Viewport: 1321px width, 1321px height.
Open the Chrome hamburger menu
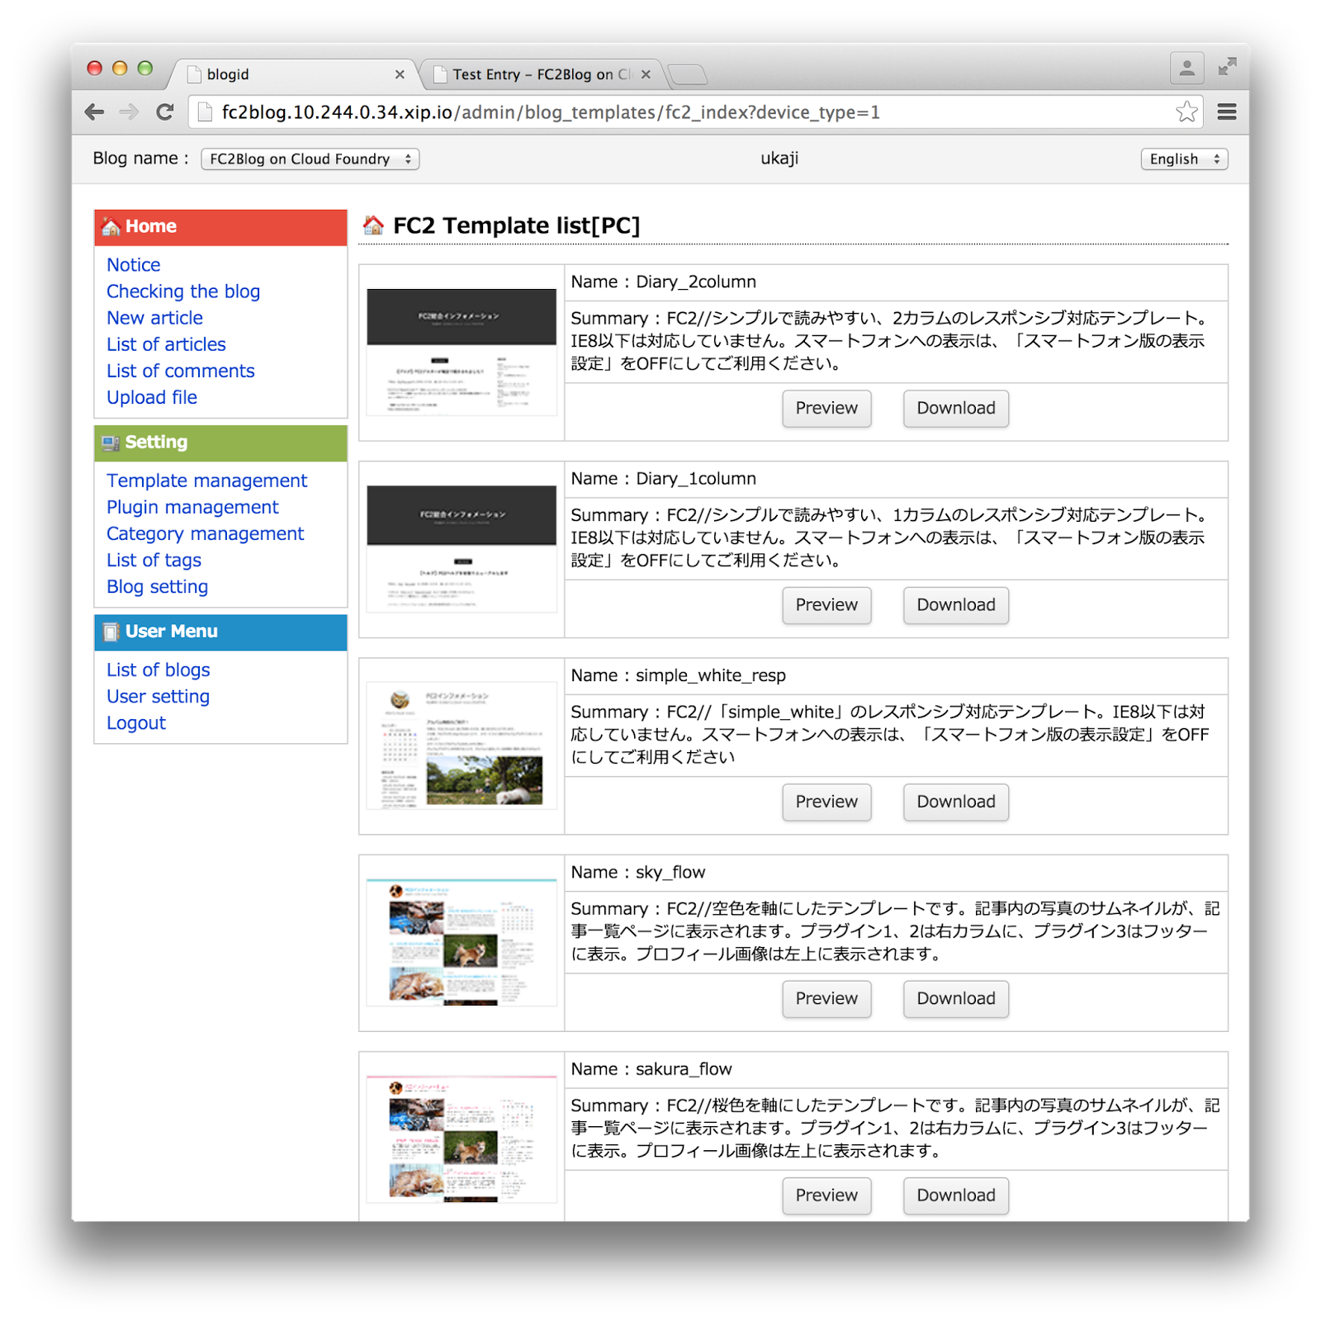pos(1227,112)
